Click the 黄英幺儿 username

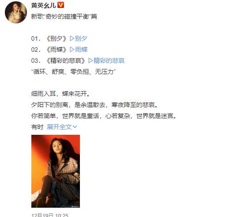[43, 5]
